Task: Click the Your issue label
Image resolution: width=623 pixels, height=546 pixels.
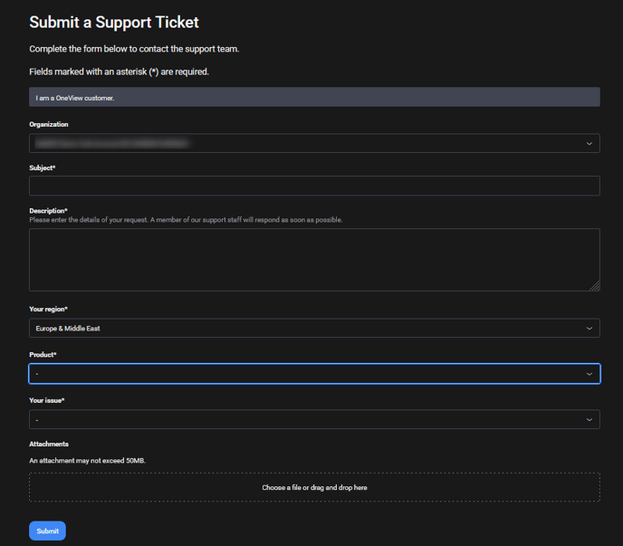Action: point(46,400)
